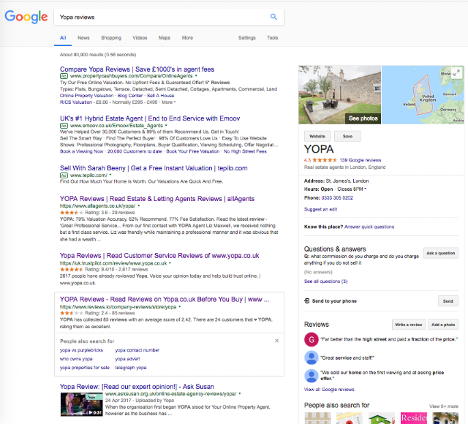The image size is (468, 424).
Task: Click the Save button
Action: 347,137
